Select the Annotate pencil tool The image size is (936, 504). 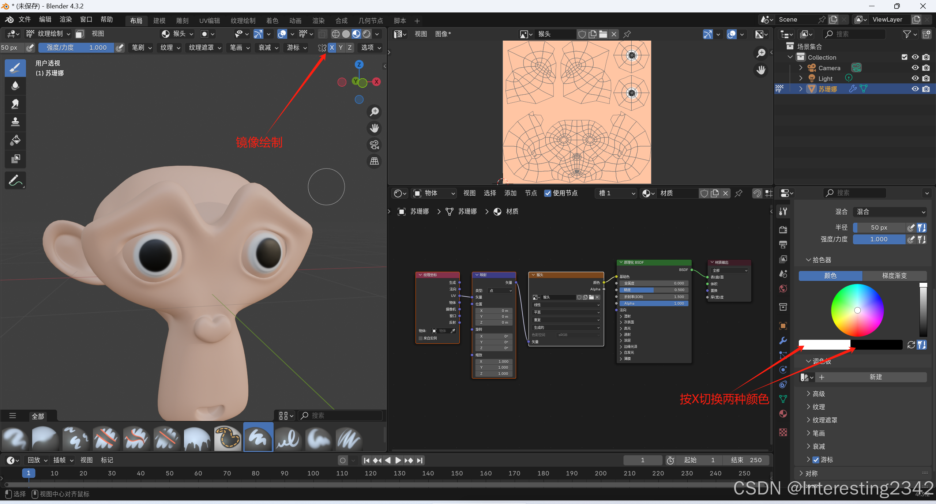click(15, 180)
